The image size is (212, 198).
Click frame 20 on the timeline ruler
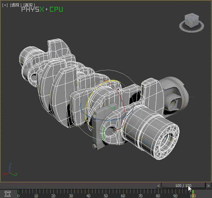tap(53, 196)
